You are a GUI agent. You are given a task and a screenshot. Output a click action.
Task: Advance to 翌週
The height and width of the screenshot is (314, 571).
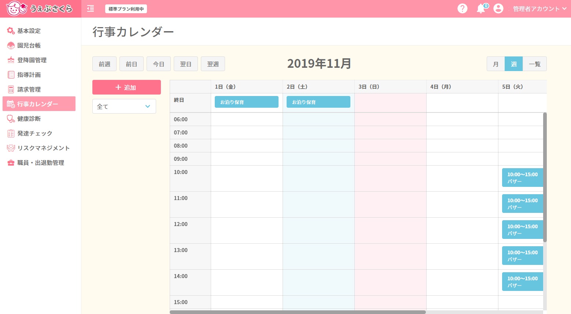pos(213,64)
